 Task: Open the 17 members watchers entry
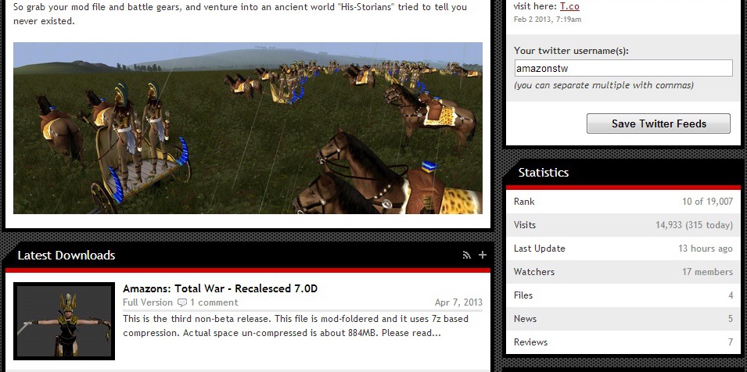707,272
